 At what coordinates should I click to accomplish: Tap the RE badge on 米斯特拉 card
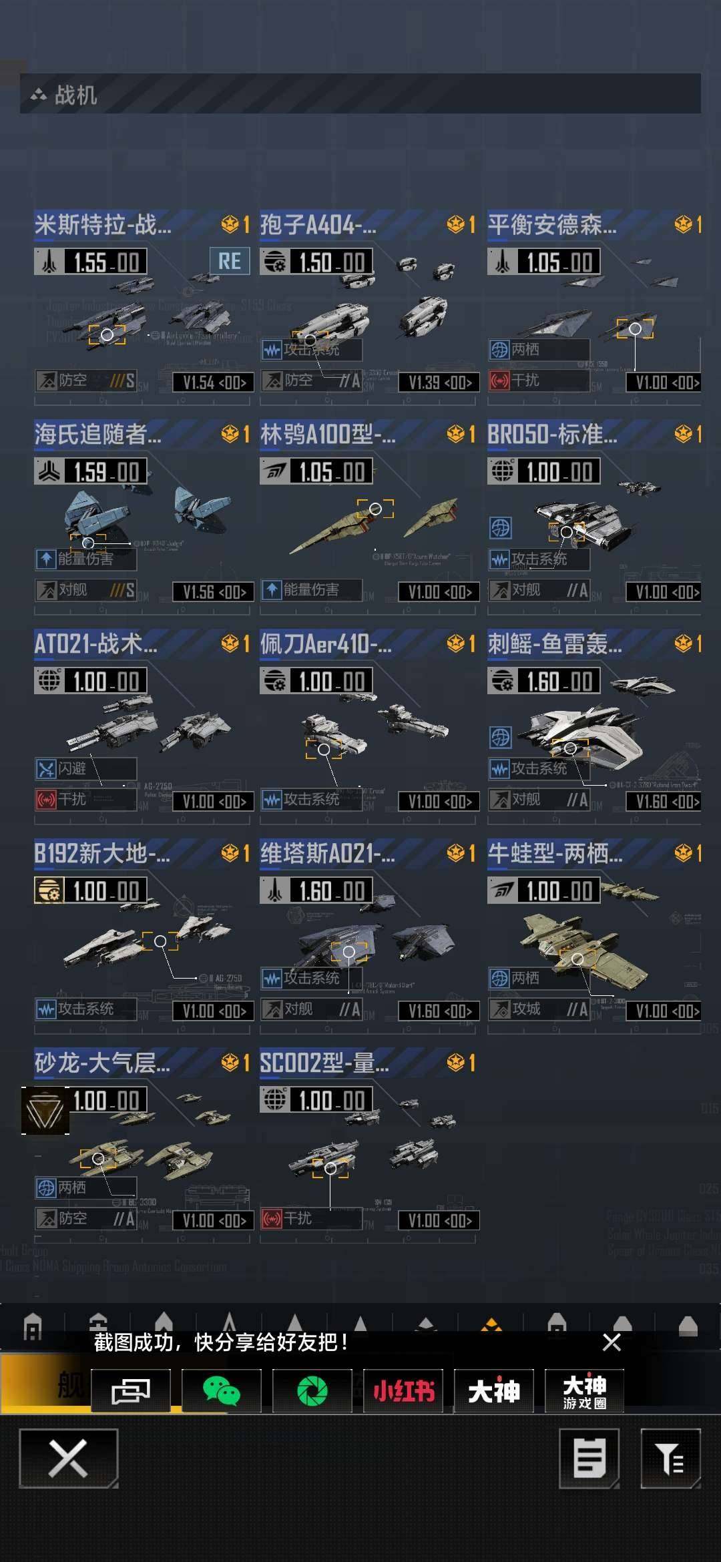(230, 261)
